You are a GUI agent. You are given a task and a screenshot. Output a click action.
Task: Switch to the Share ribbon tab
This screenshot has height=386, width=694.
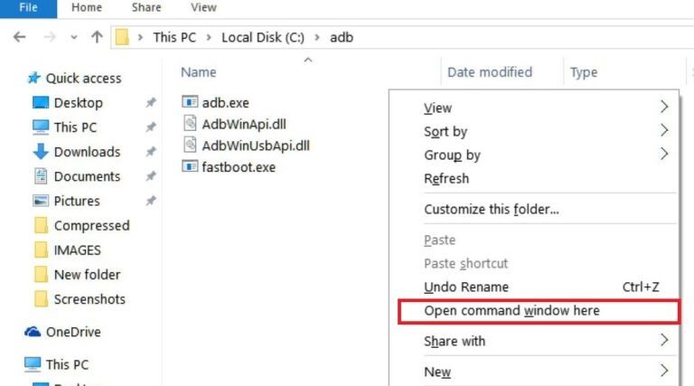146,8
